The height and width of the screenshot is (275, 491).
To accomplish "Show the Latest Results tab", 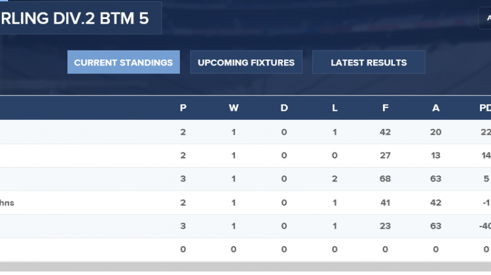I will [369, 63].
